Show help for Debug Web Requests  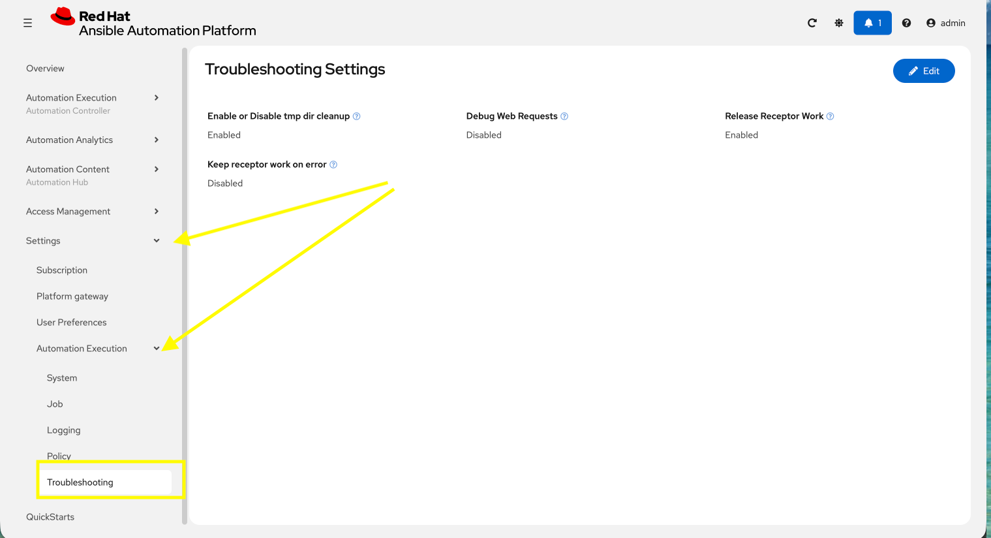[x=565, y=116]
